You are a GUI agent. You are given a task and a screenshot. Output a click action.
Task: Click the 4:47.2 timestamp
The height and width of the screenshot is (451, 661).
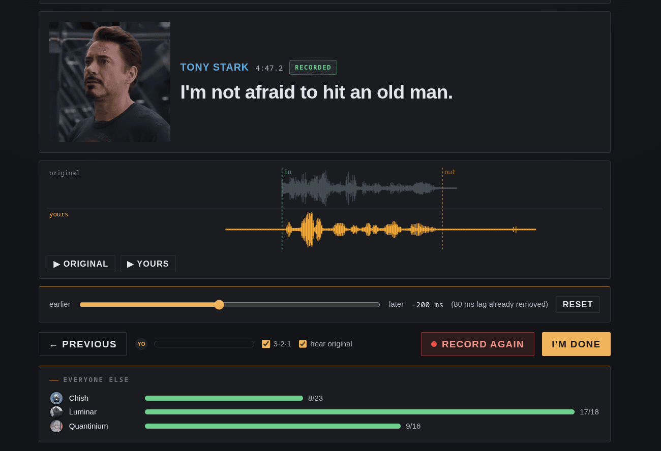269,68
